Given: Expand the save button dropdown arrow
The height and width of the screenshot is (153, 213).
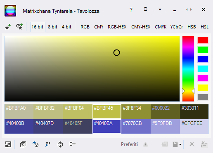Looking at the screenshot, I should pos(180,144).
